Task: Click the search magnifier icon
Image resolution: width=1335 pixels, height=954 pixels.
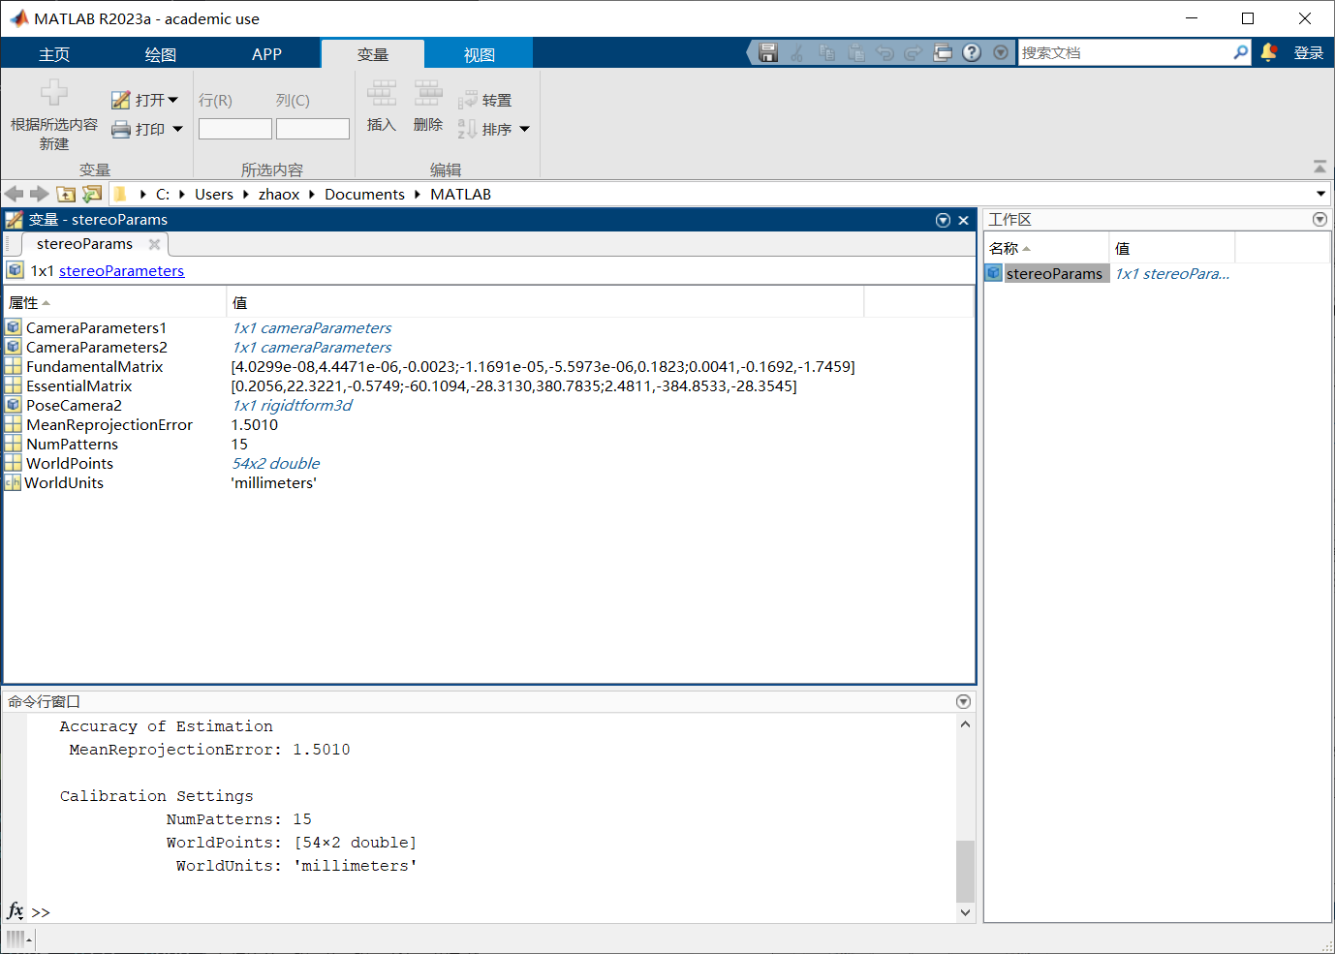Action: [x=1240, y=52]
